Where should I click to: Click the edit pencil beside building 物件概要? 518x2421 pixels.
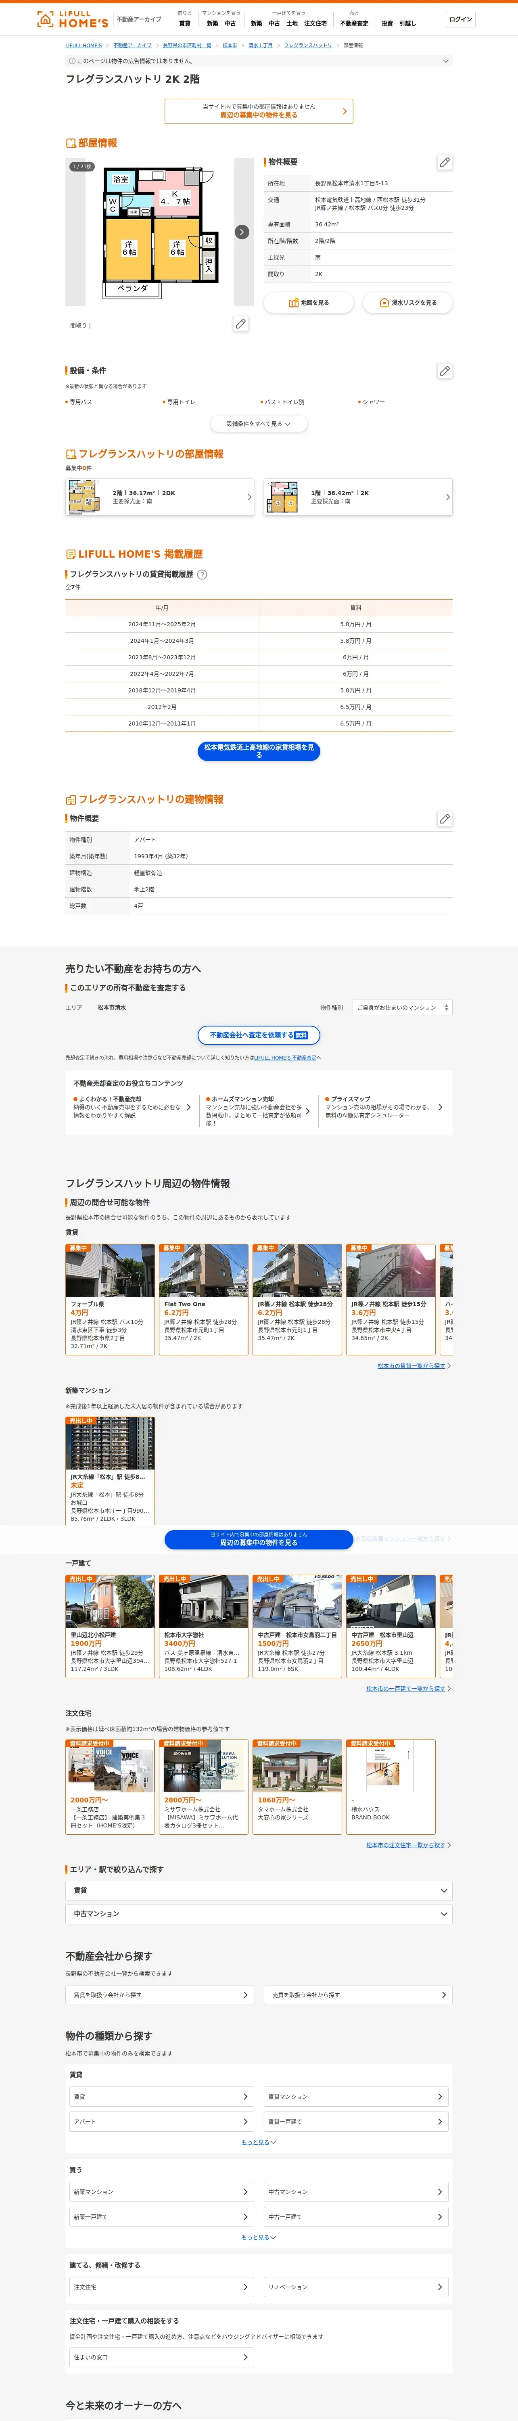[445, 819]
